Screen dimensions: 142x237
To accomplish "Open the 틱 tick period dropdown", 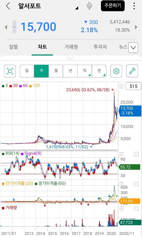I will click(85, 71).
